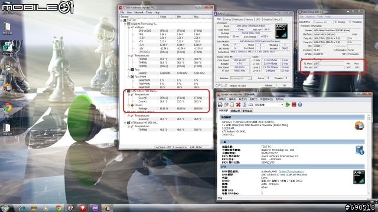
Task: Open the purple CPU-Z taskbar icon
Action: [x=95, y=208]
